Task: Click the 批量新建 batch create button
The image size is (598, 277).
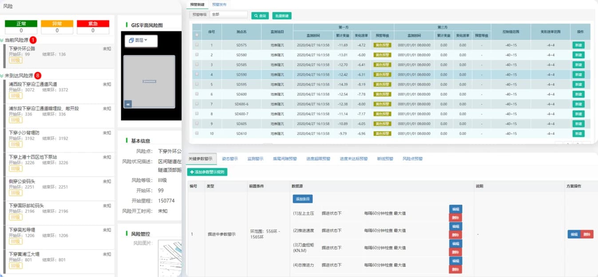Action: click(282, 16)
